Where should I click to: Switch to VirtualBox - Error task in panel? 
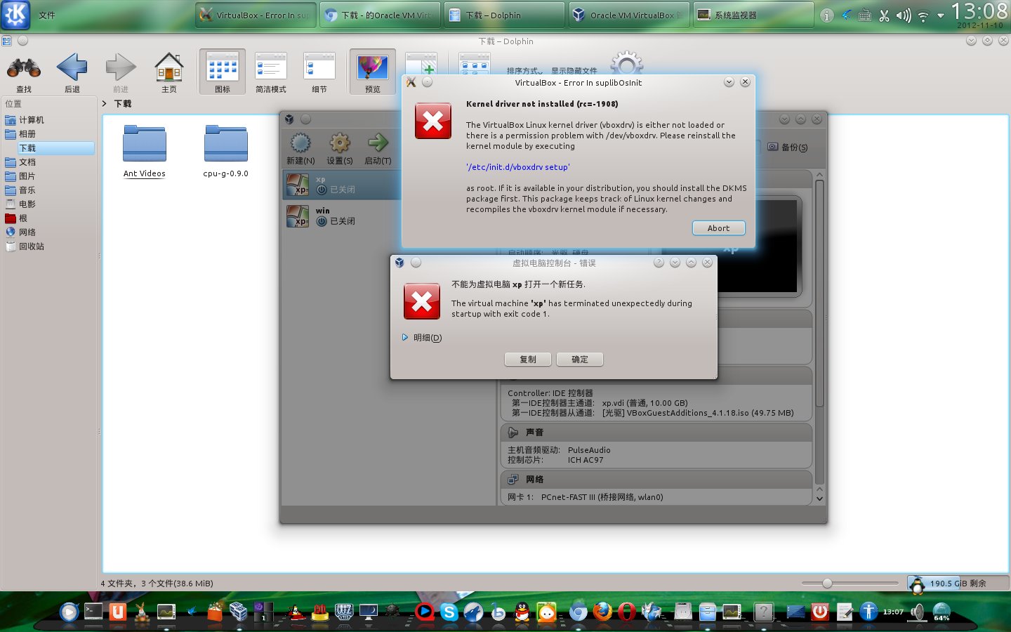click(x=255, y=15)
